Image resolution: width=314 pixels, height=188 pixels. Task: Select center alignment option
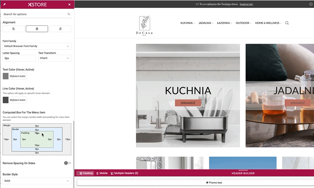(37, 29)
